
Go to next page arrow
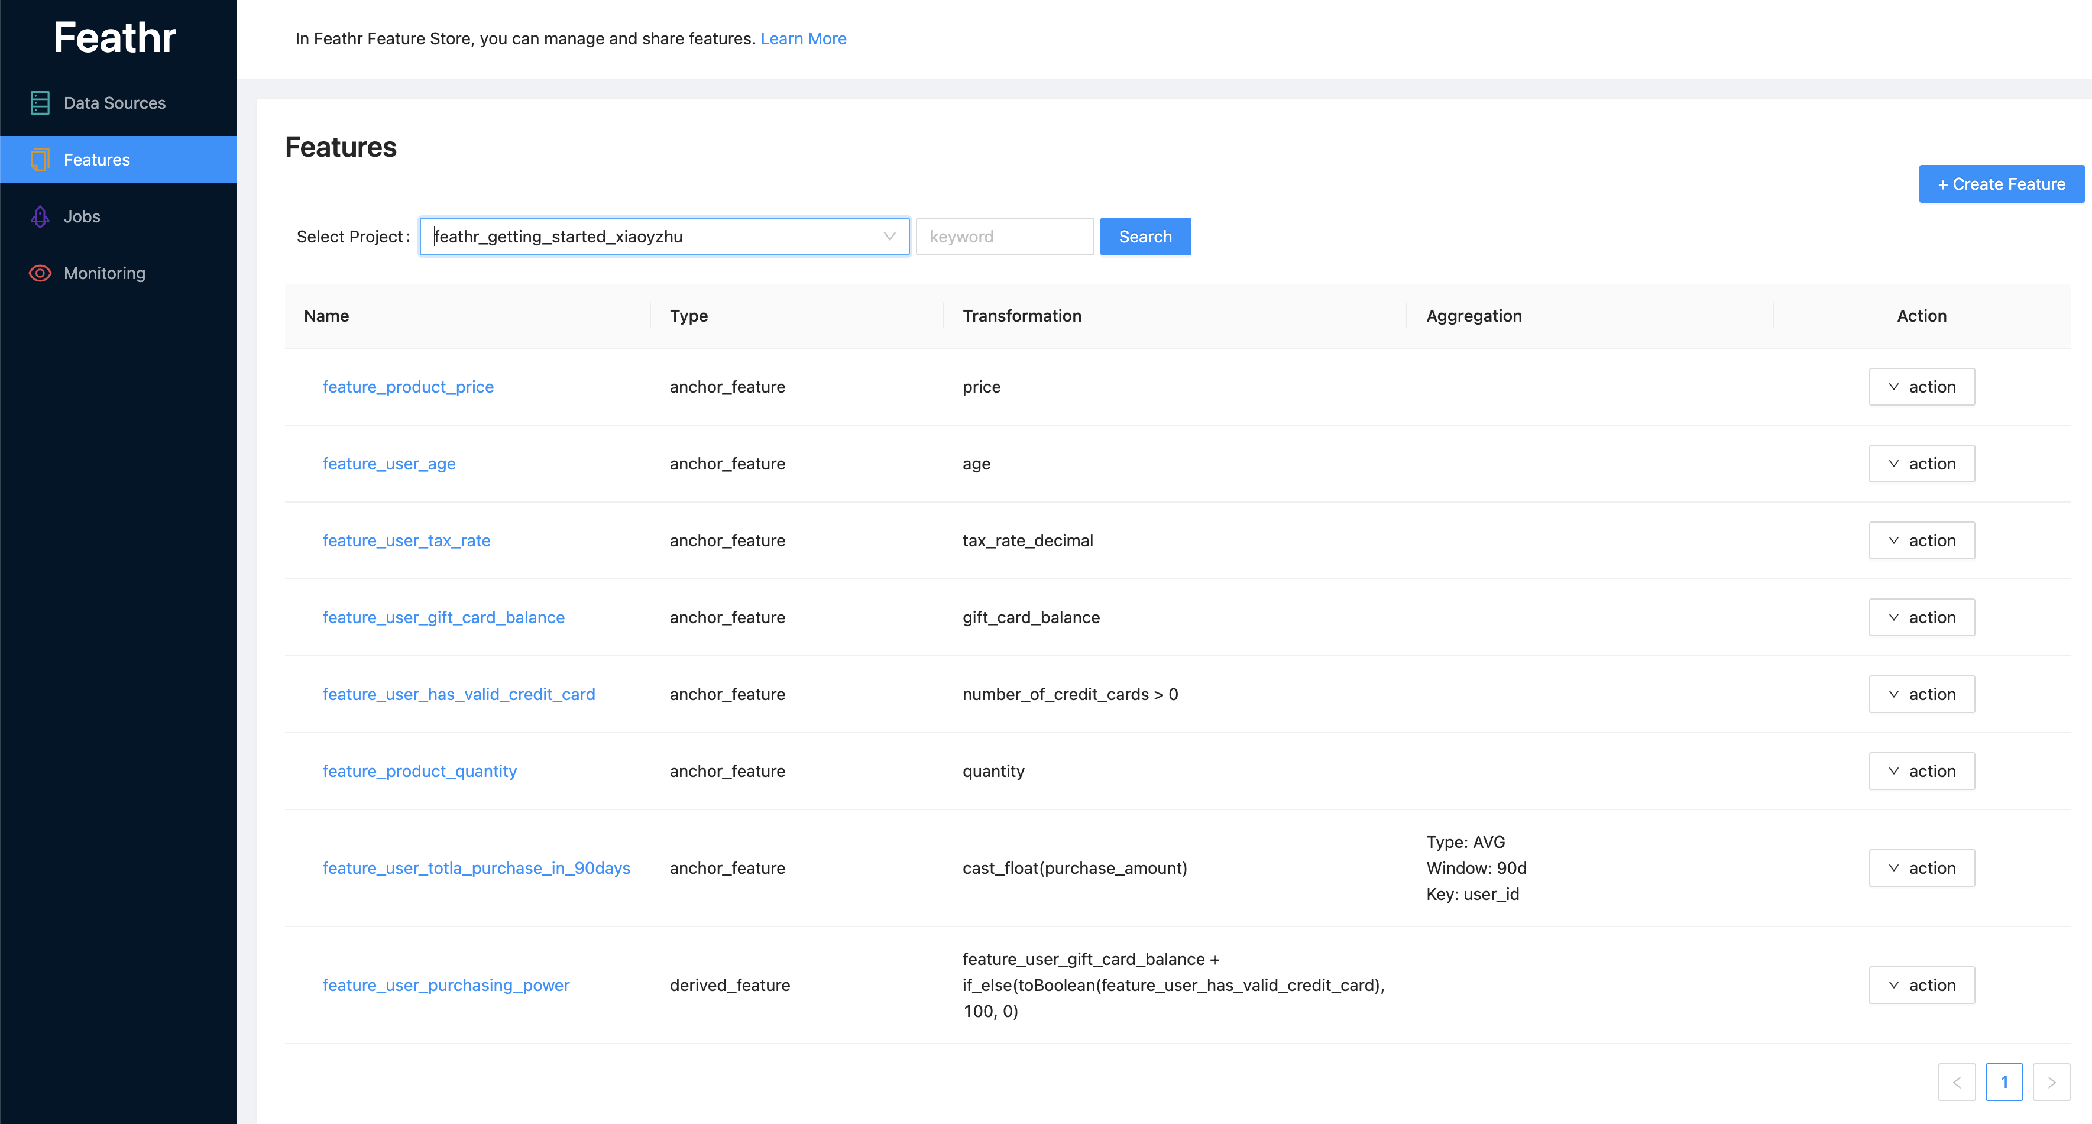(x=2051, y=1083)
